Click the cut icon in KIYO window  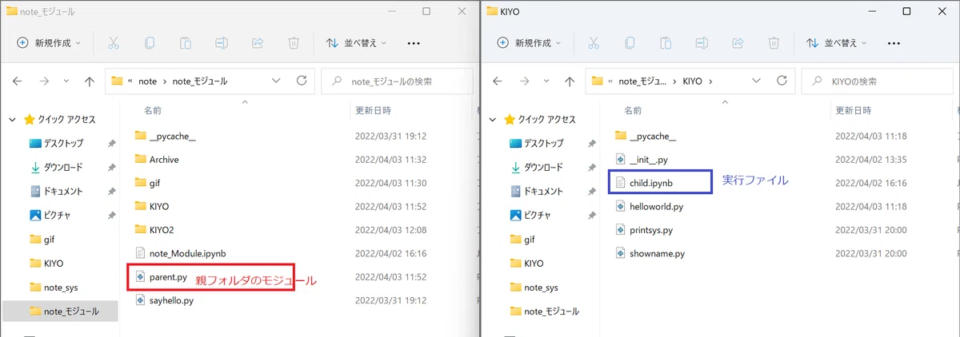click(593, 43)
